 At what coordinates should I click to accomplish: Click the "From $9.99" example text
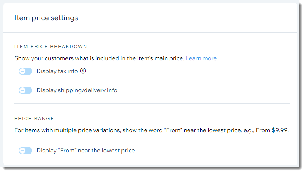coord(272,130)
